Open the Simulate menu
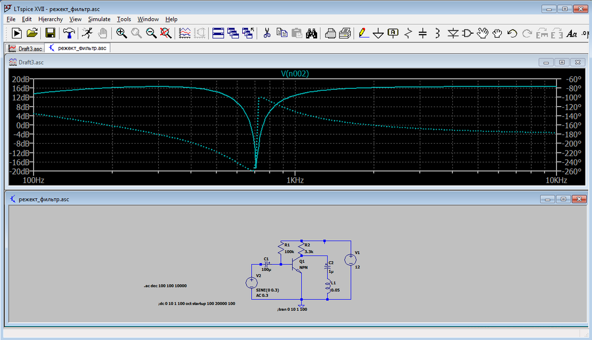This screenshot has width=592, height=340. [99, 19]
